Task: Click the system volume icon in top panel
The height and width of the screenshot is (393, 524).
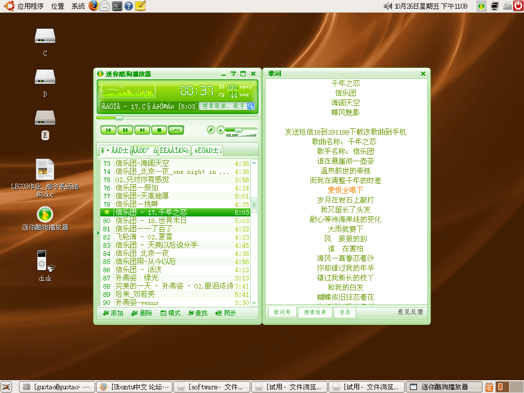Action: point(388,6)
